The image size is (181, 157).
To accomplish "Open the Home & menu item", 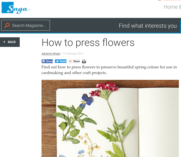I will tap(172, 7).
